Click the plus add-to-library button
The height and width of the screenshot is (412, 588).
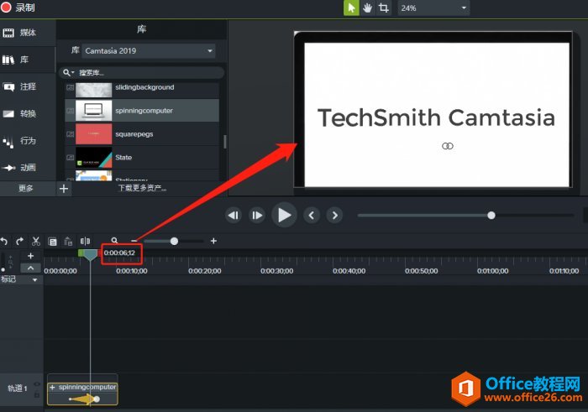64,189
